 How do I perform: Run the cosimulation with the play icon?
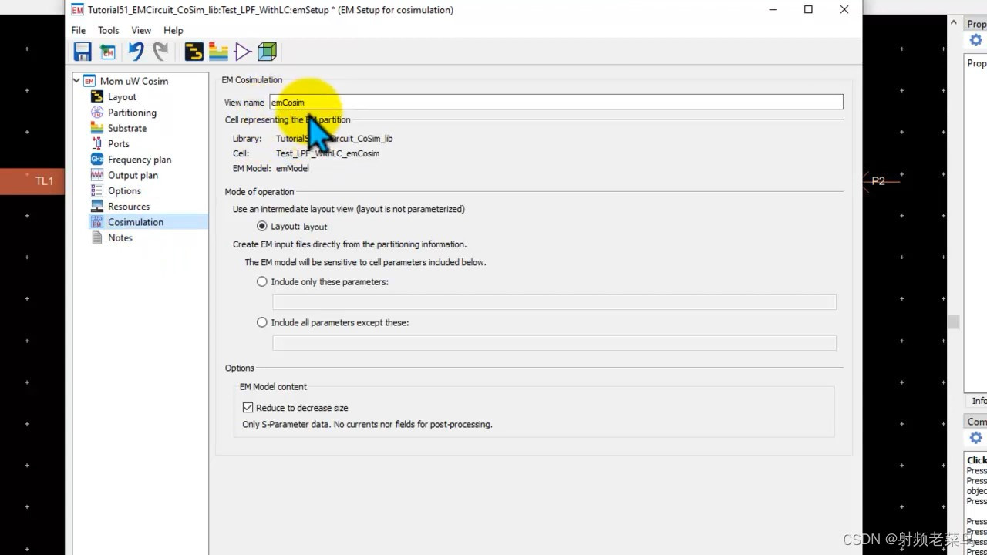pos(241,51)
